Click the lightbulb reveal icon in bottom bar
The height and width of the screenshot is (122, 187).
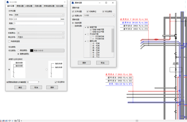pos(13,121)
